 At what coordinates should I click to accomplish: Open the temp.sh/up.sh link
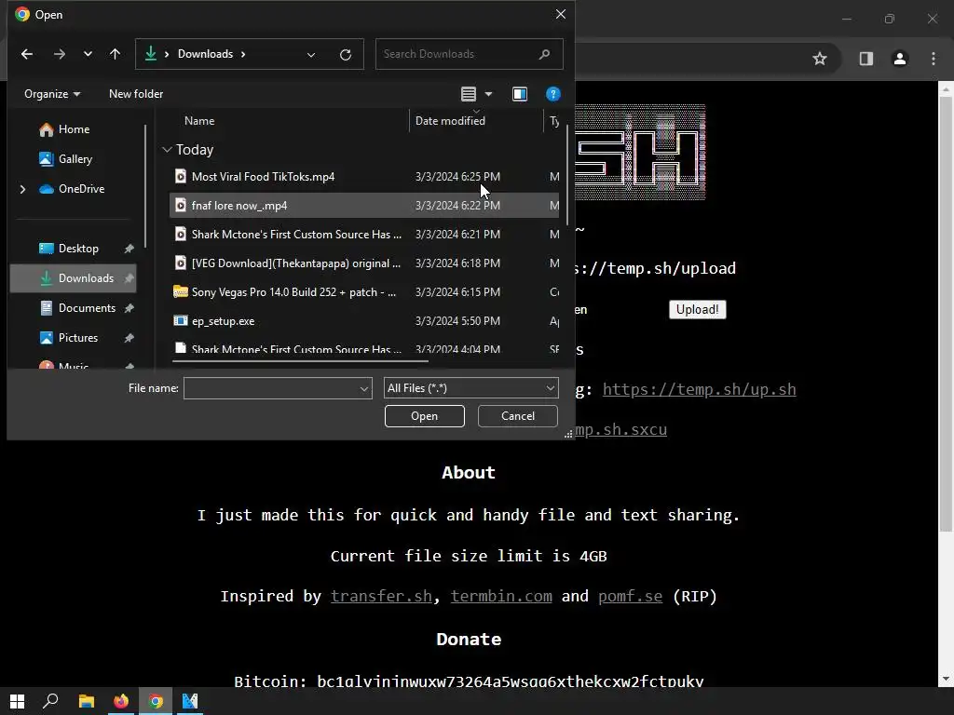(x=699, y=389)
